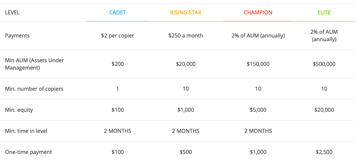Click the One-time payment row label
This screenshot has width=356, height=166.
point(28,152)
